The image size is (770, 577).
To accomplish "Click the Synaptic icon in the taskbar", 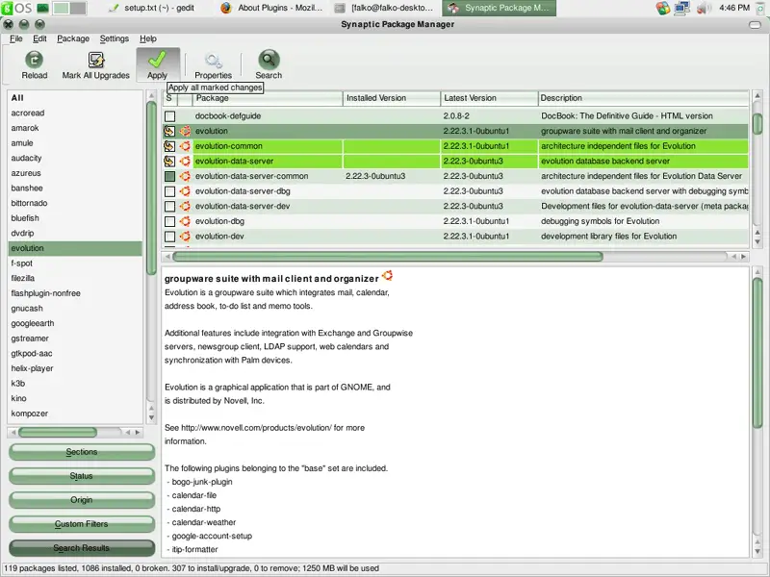I will 453,8.
